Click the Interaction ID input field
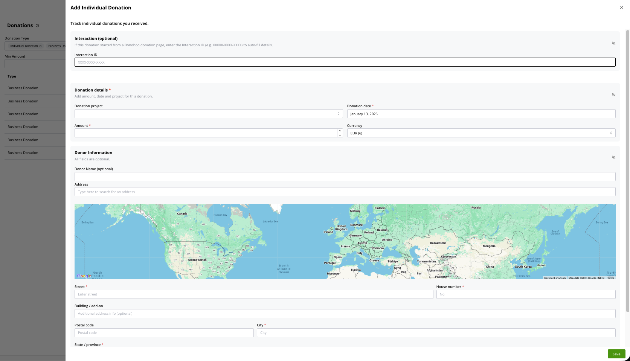 click(x=345, y=62)
